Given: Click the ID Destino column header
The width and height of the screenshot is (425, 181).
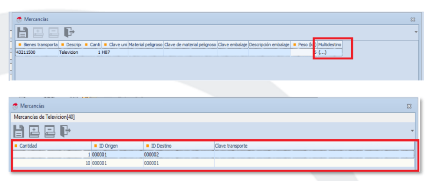Looking at the screenshot, I should tap(179, 146).
